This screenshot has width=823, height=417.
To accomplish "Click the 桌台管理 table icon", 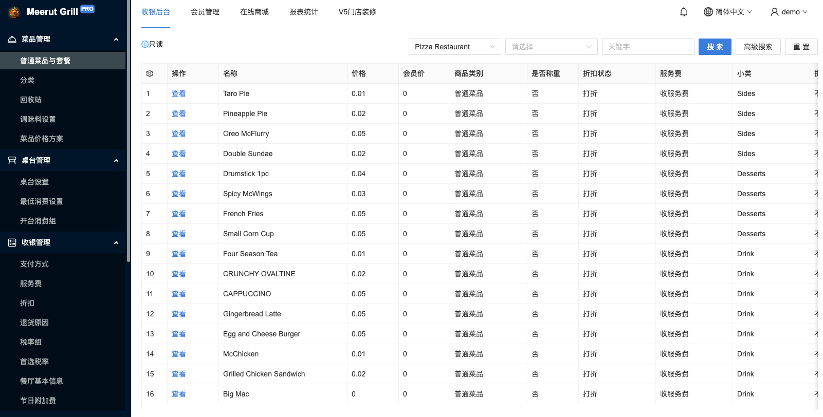I will 12,160.
